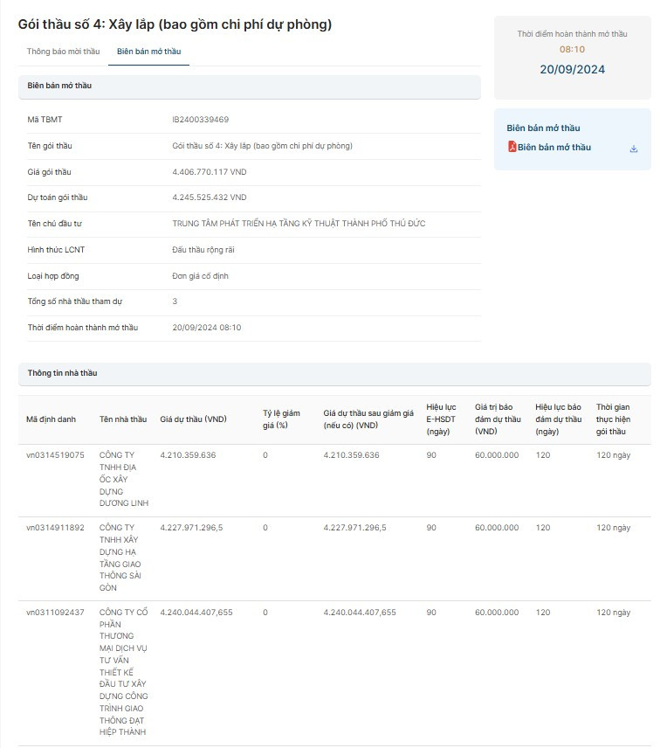Open the Biên bản mở thầu PDF link
The image size is (667, 748).
(554, 148)
